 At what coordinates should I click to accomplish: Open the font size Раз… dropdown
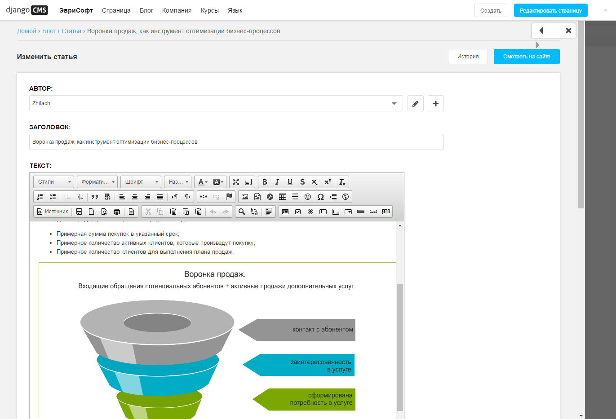(177, 182)
